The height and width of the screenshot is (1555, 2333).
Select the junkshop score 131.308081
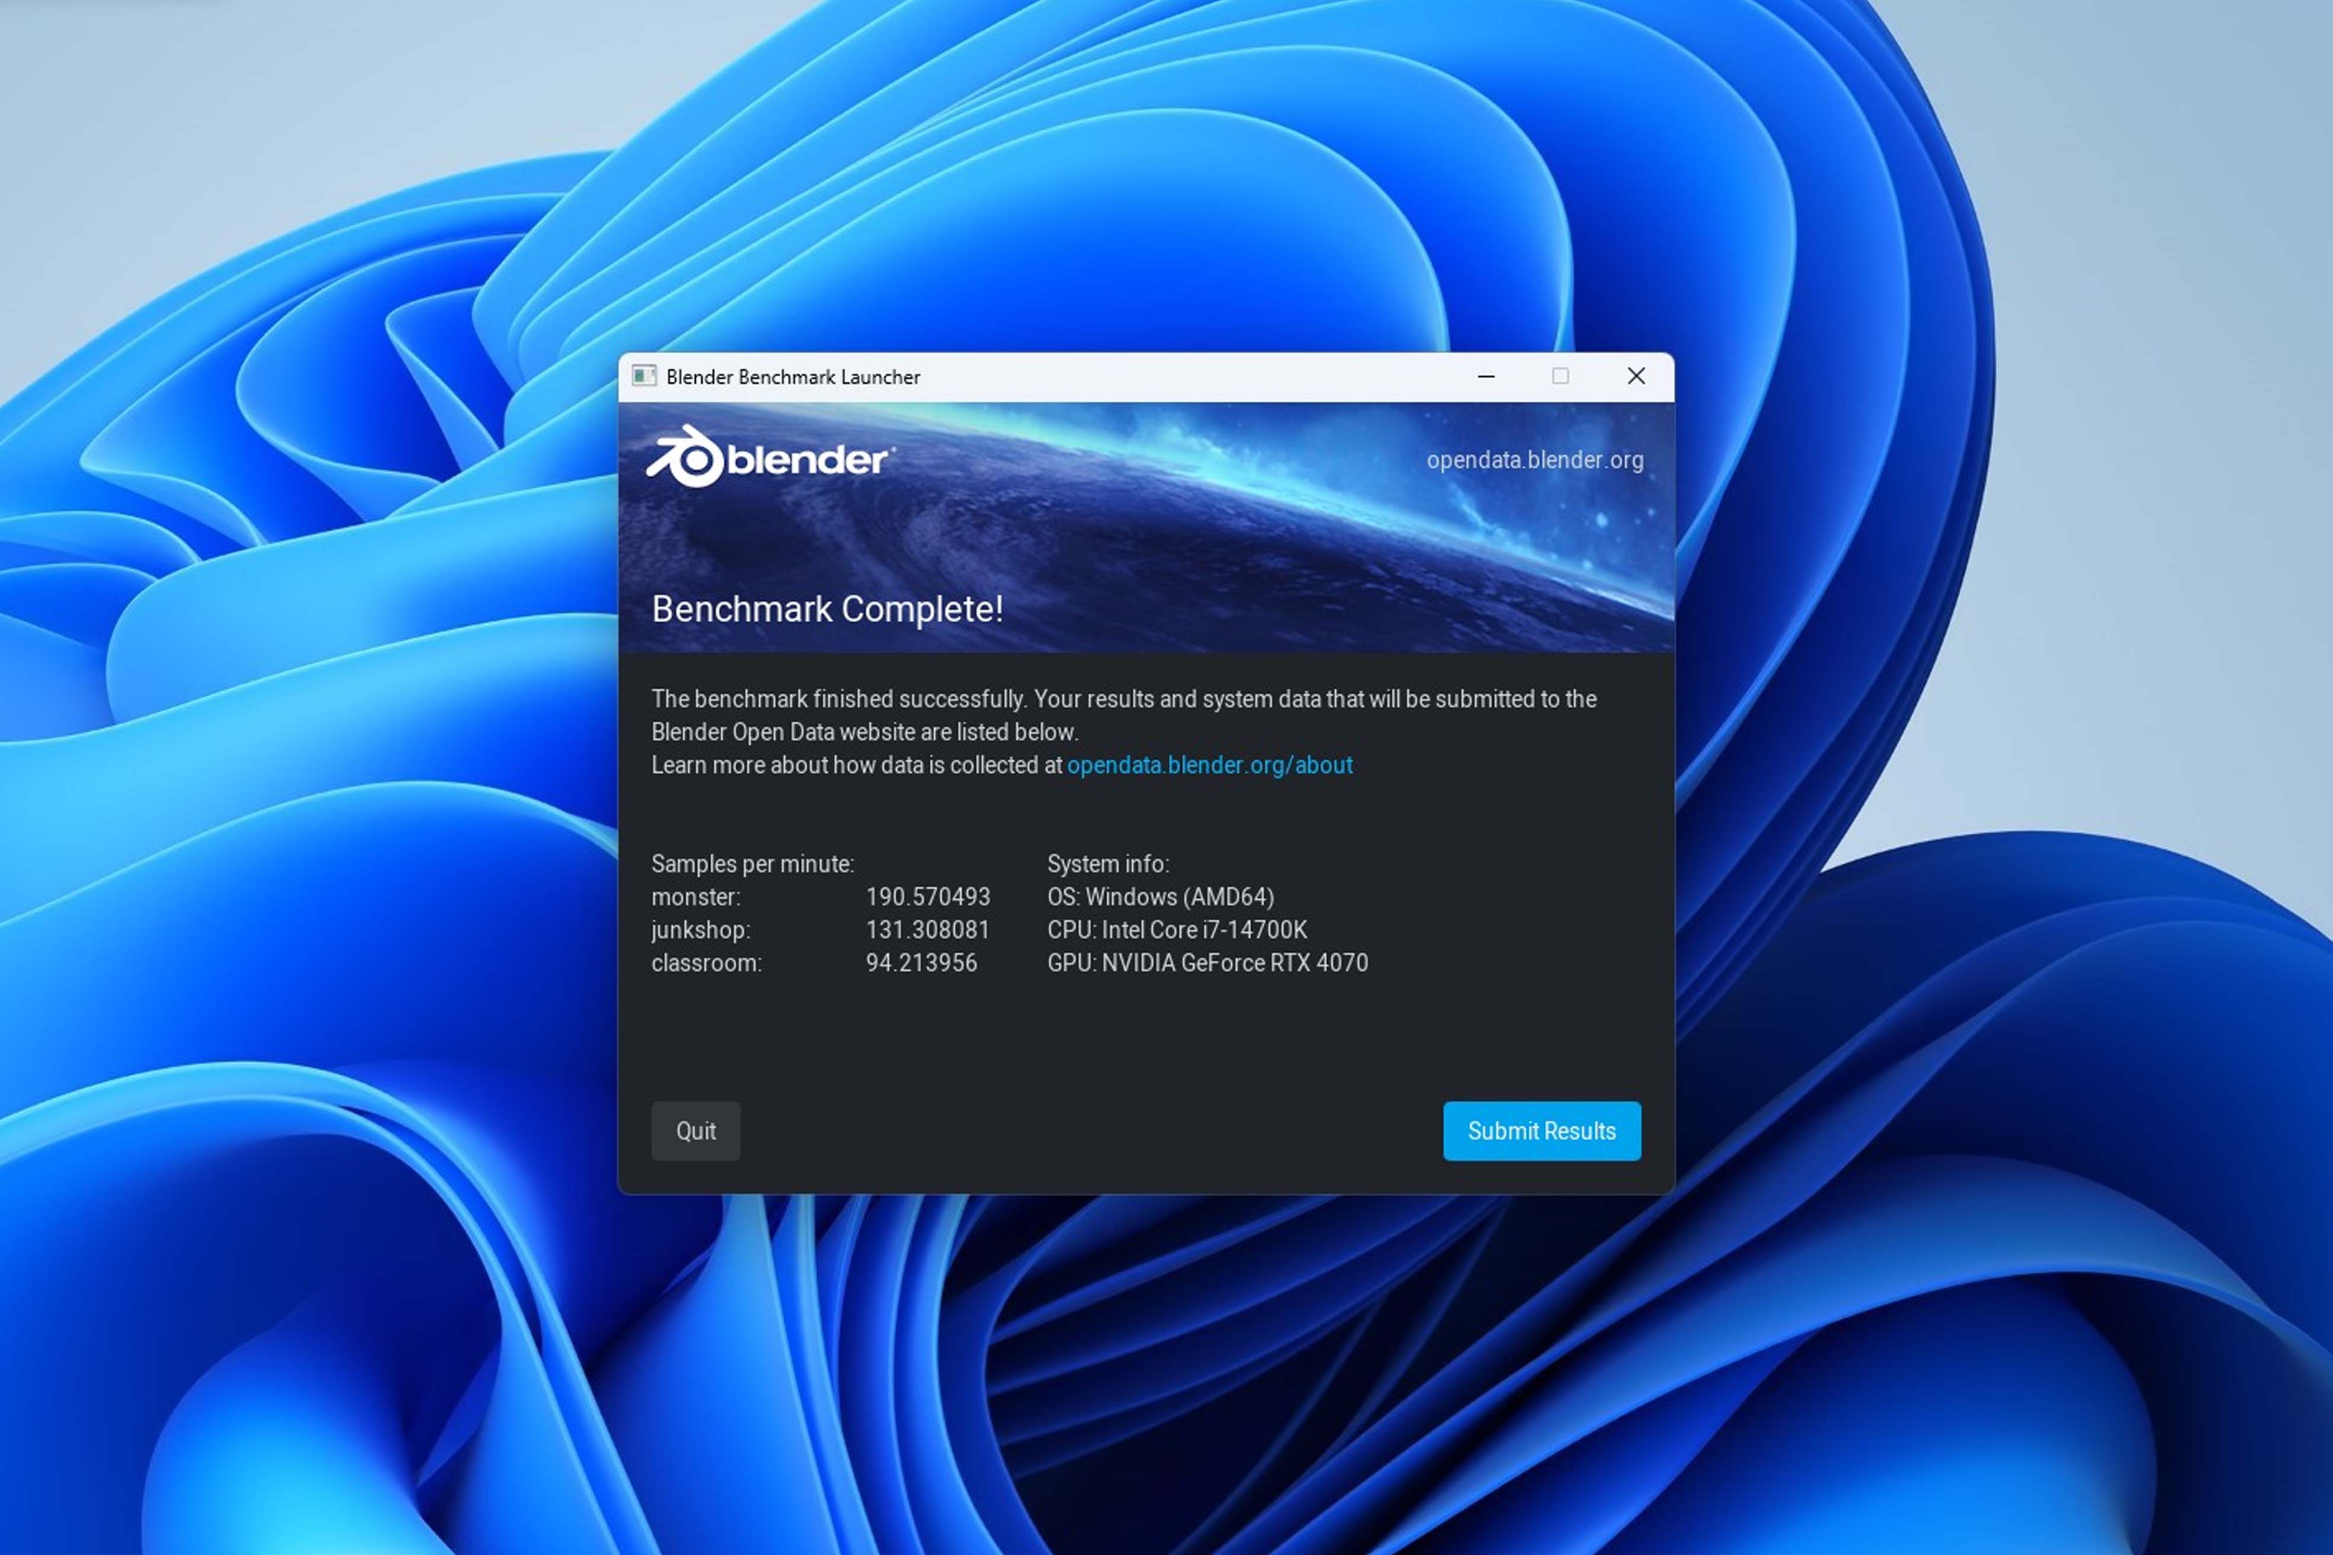928,930
